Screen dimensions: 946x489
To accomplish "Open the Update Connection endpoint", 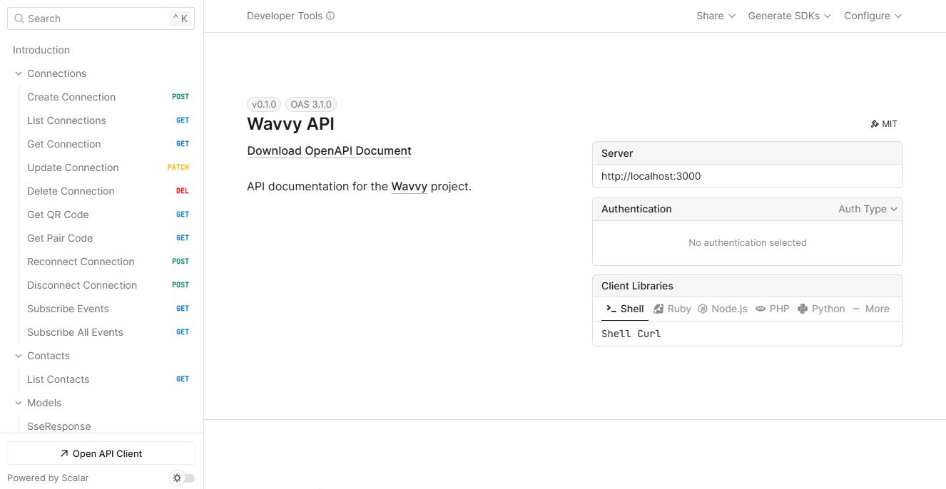I will (106, 168).
